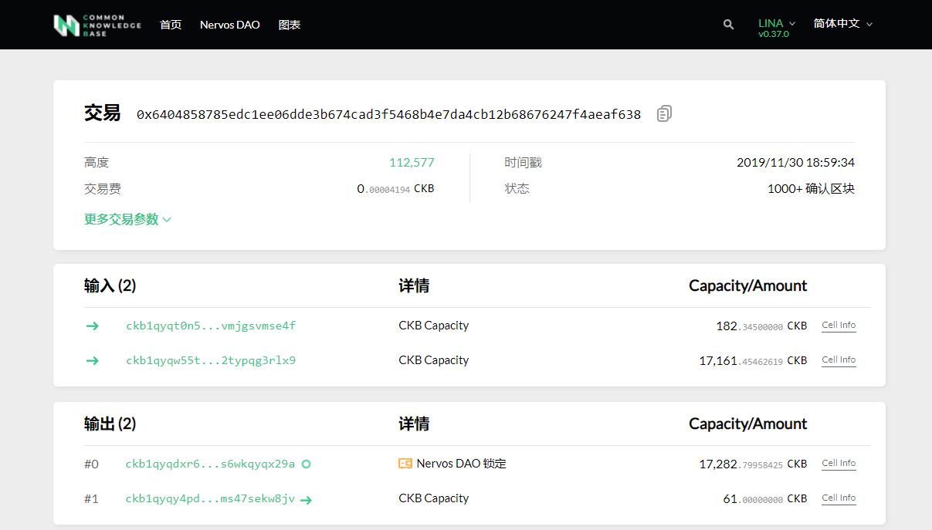This screenshot has width=932, height=530.
Task: Open the LINA network dropdown
Action: [x=776, y=23]
